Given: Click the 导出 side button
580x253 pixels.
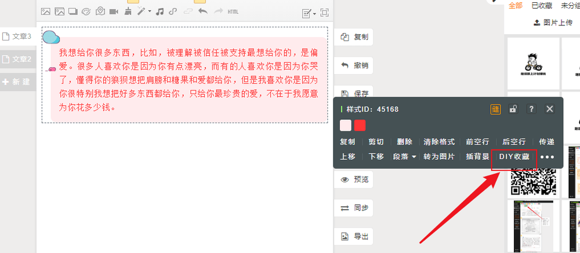Looking at the screenshot, I should [x=354, y=236].
